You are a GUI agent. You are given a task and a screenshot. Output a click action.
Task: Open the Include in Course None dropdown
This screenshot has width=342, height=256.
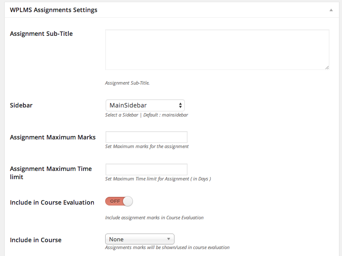(x=139, y=239)
